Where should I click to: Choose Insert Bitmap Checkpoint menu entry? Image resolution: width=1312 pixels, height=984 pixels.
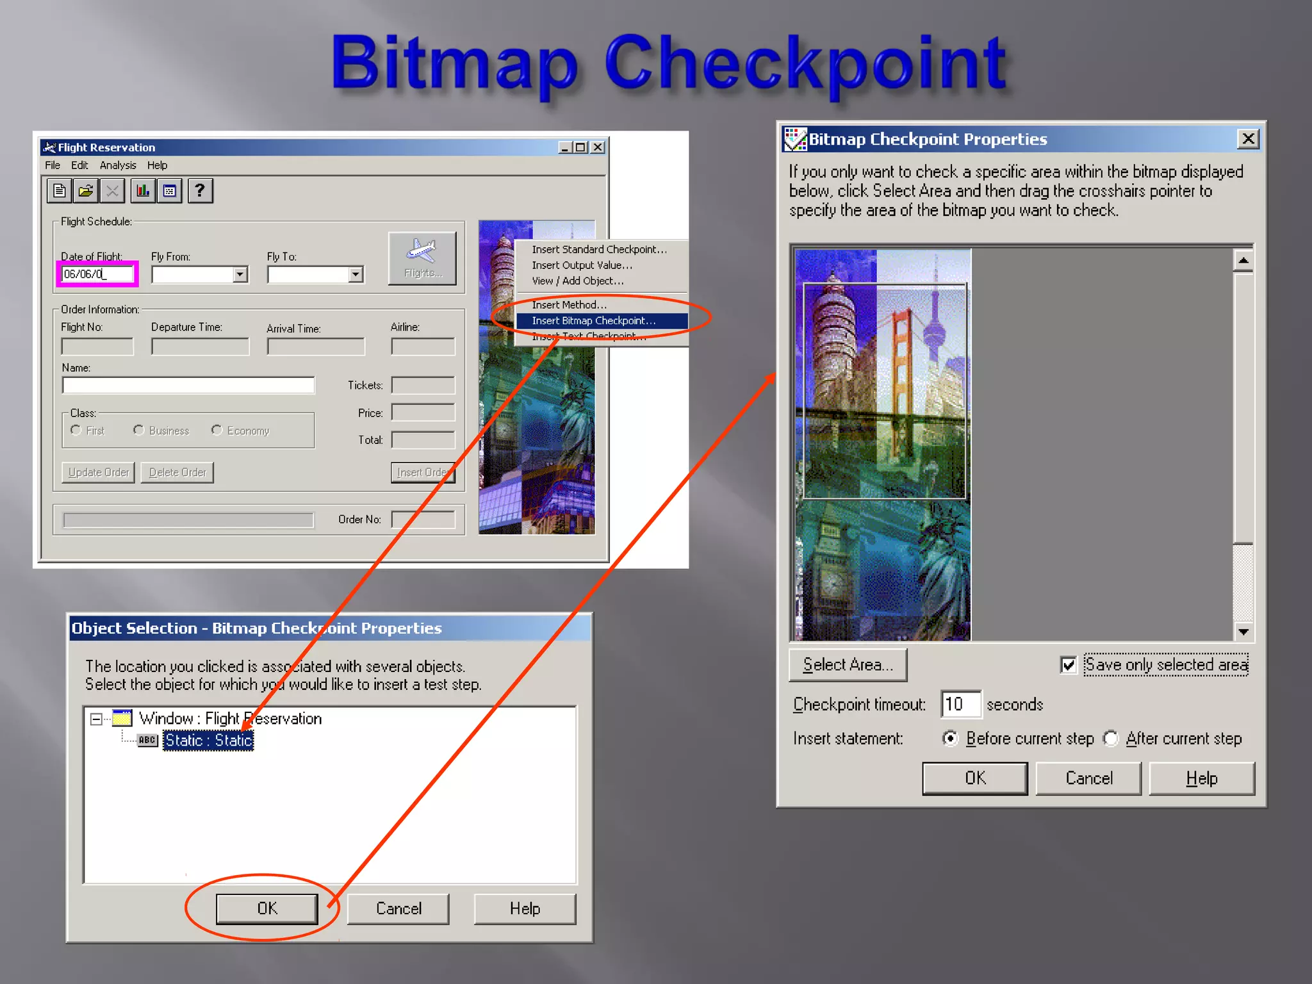(x=593, y=320)
